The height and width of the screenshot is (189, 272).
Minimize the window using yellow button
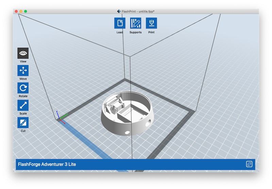pos(21,11)
